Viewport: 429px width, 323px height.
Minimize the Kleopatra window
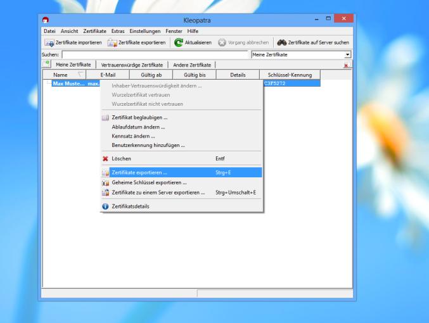point(317,19)
